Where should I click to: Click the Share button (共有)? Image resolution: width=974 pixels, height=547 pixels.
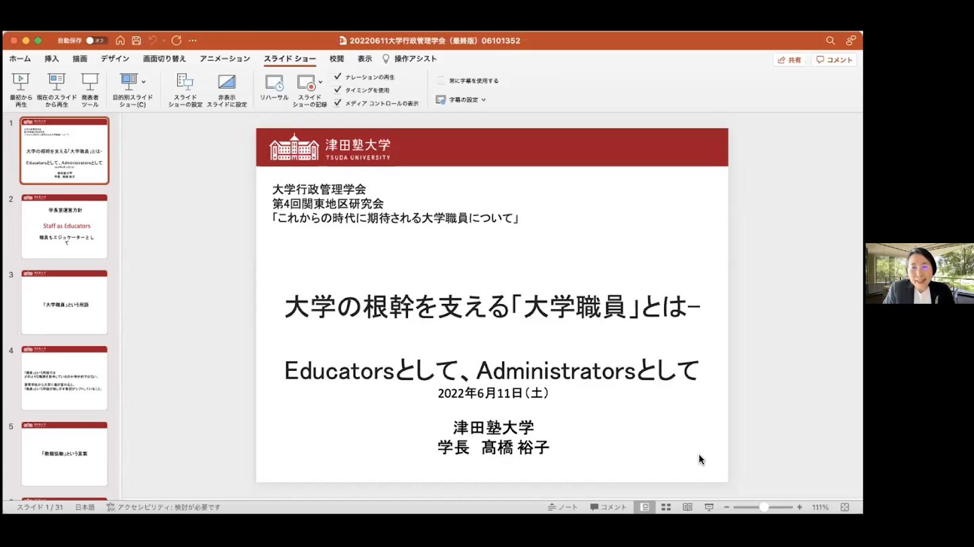790,60
